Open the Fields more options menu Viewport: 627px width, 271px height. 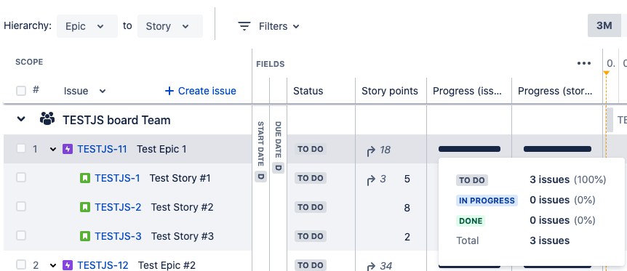[584, 63]
